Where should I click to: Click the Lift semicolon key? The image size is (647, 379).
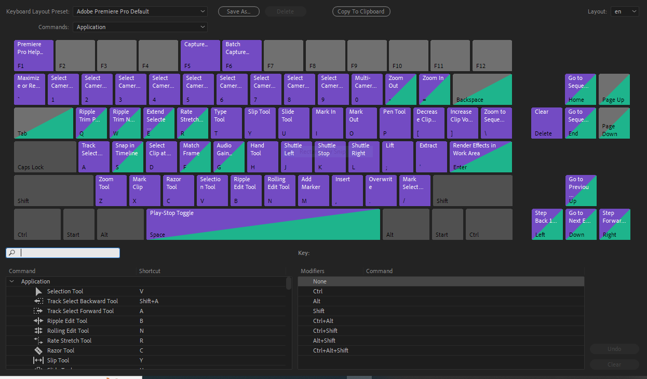coord(398,157)
